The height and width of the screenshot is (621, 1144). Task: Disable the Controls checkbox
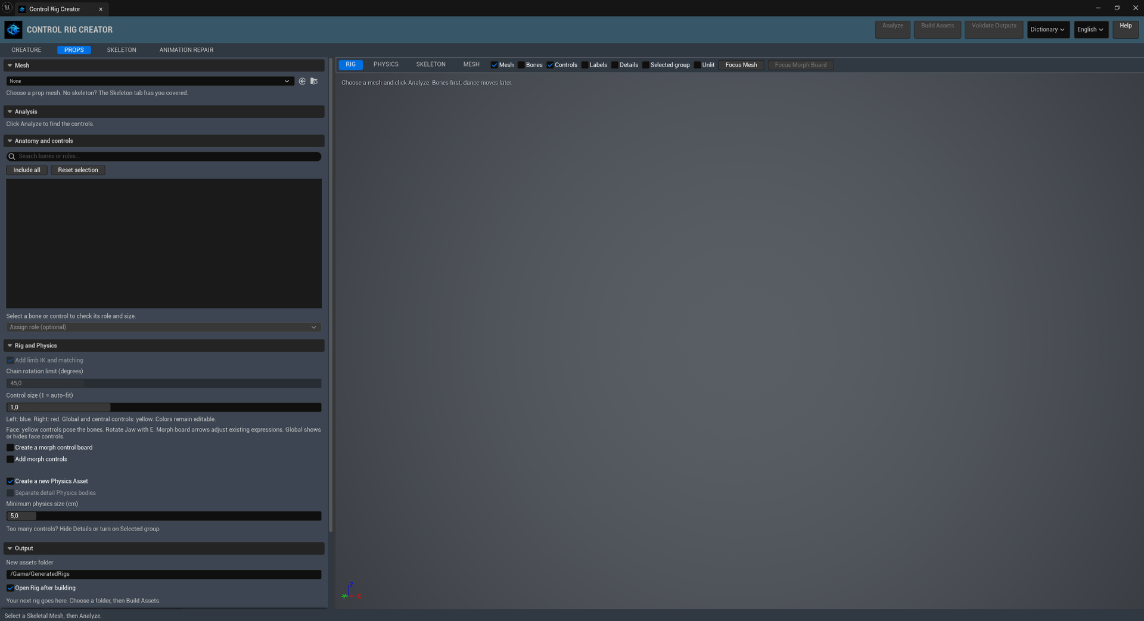(x=550, y=65)
